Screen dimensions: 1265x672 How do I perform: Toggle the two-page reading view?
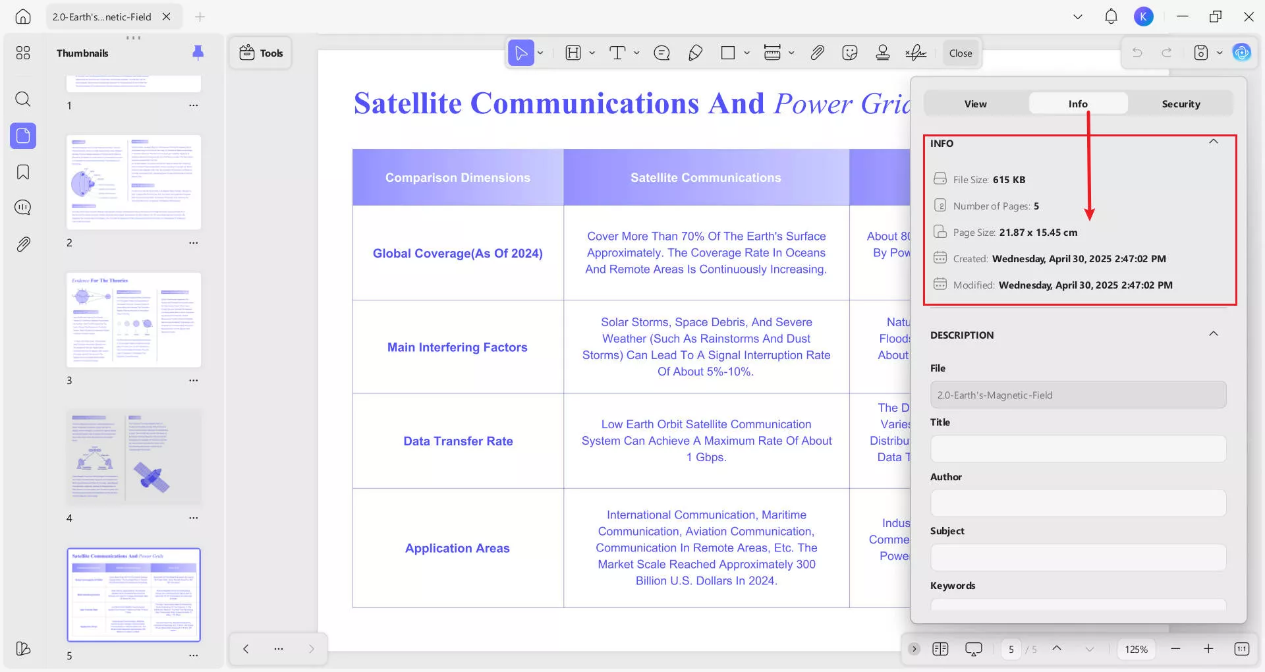[940, 649]
